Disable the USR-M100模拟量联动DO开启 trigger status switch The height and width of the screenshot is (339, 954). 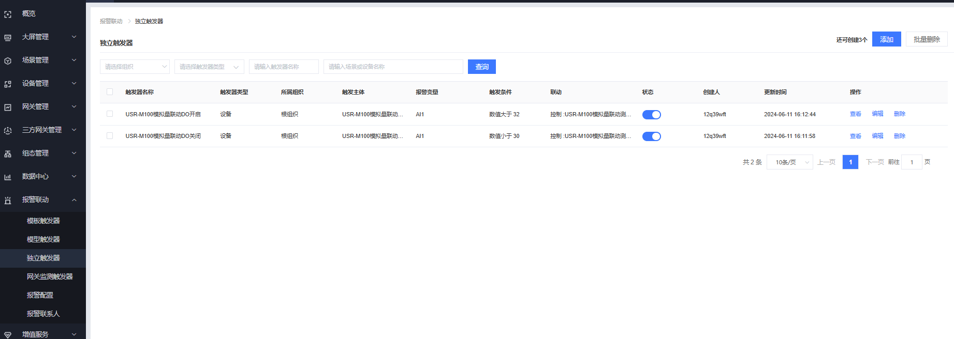(651, 115)
